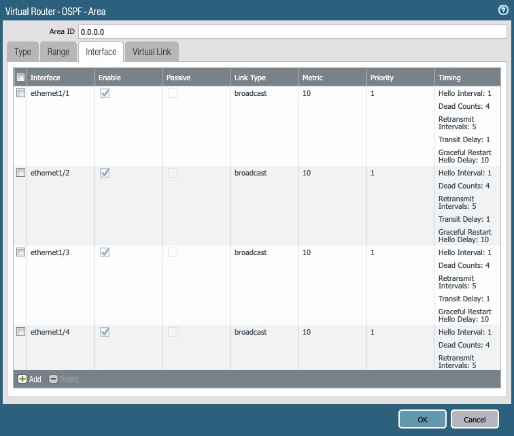Sort by the Interface column header

pyautogui.click(x=61, y=78)
